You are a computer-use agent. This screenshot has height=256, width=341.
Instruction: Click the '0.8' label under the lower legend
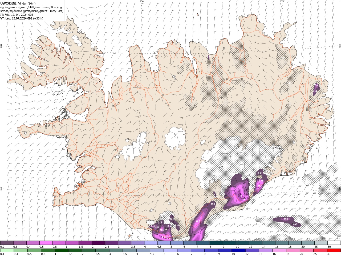[43, 254]
